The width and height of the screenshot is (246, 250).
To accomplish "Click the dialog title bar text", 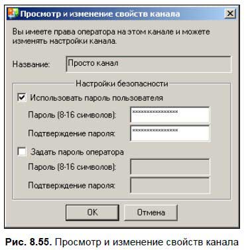I will (x=100, y=14).
